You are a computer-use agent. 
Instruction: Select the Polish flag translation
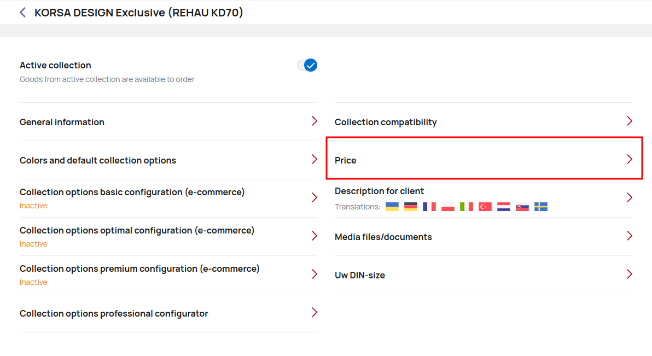448,207
